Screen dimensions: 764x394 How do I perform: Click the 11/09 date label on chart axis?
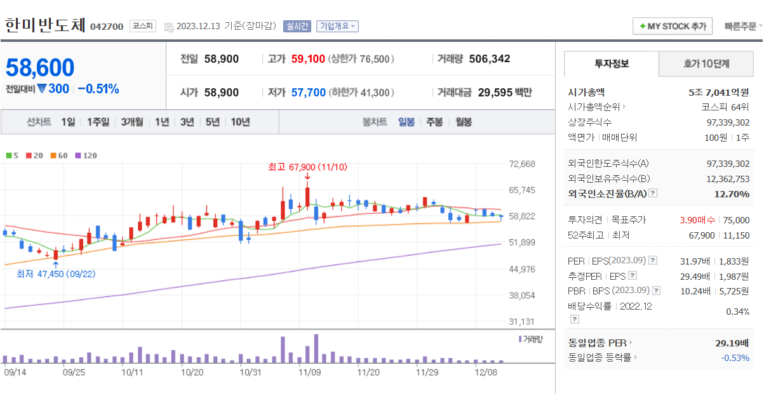(309, 372)
